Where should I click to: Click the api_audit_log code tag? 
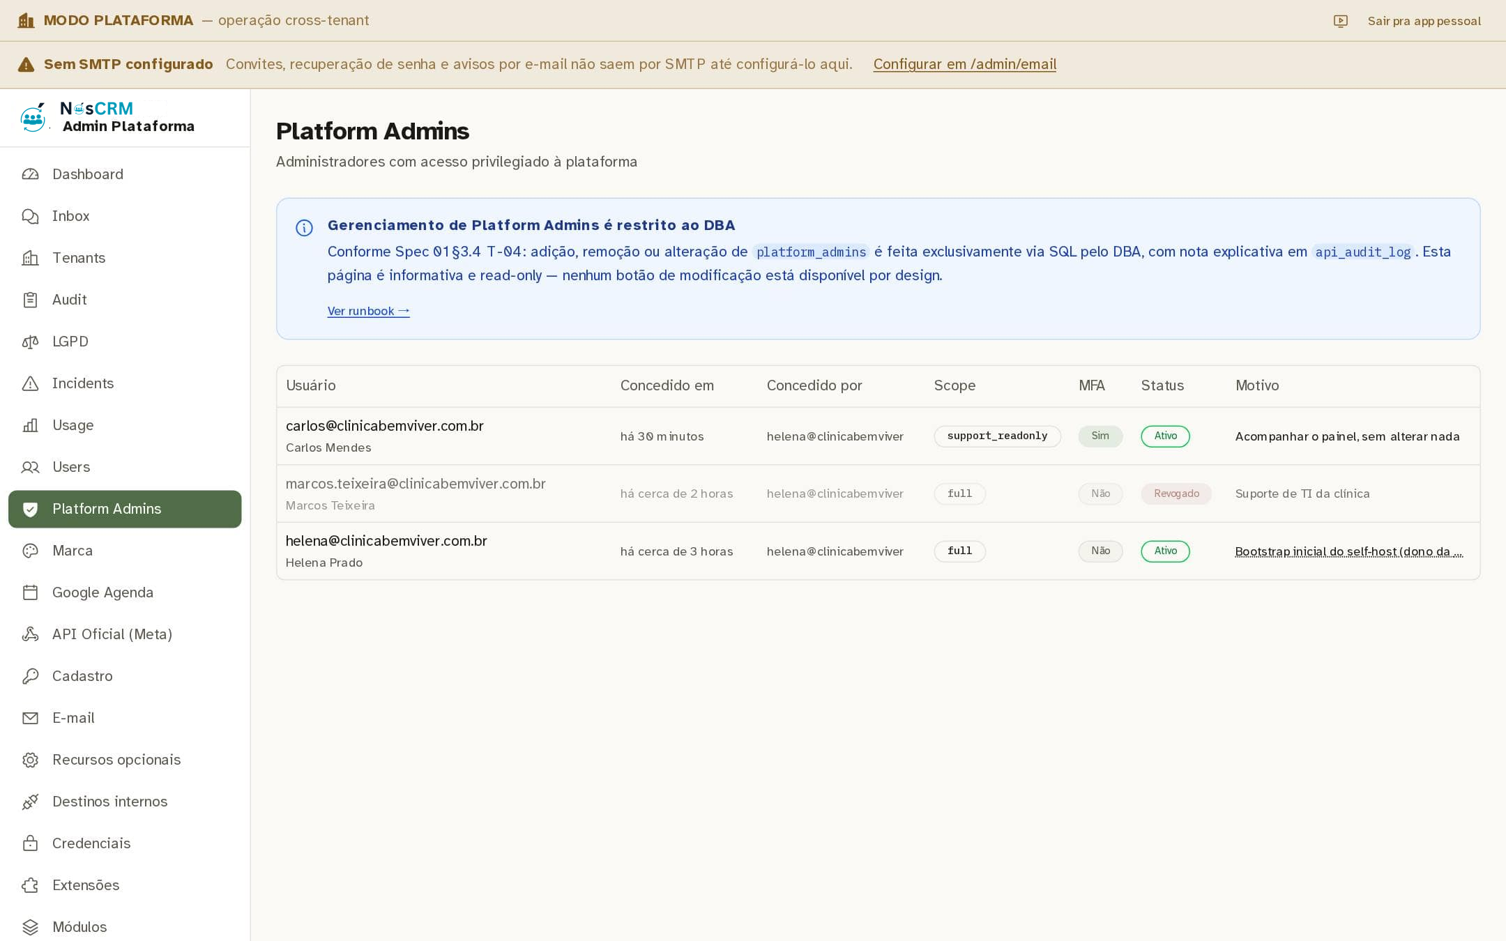(x=1362, y=252)
